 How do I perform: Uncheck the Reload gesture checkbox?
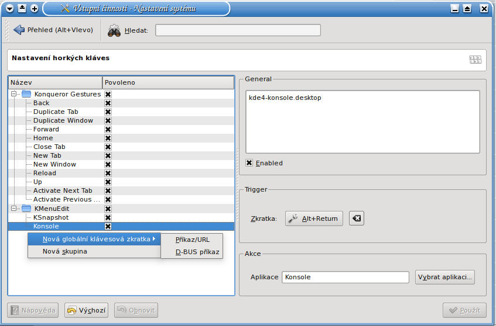(x=108, y=173)
